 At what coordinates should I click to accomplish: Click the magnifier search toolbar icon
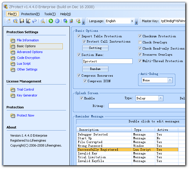tap(43, 21)
